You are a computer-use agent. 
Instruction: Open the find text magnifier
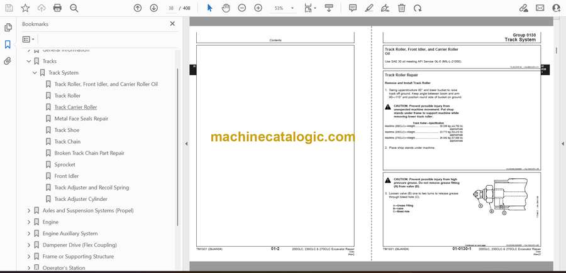[74, 8]
